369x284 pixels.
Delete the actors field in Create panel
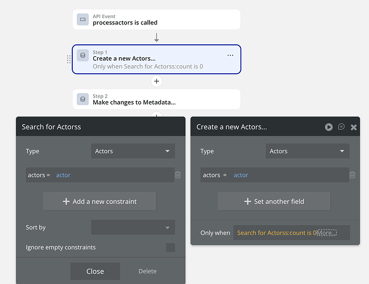coord(353,175)
